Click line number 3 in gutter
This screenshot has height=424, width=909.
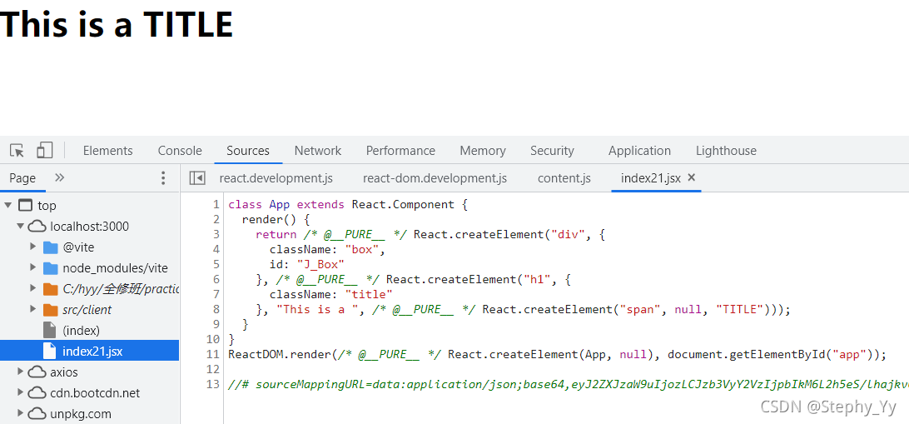[216, 234]
